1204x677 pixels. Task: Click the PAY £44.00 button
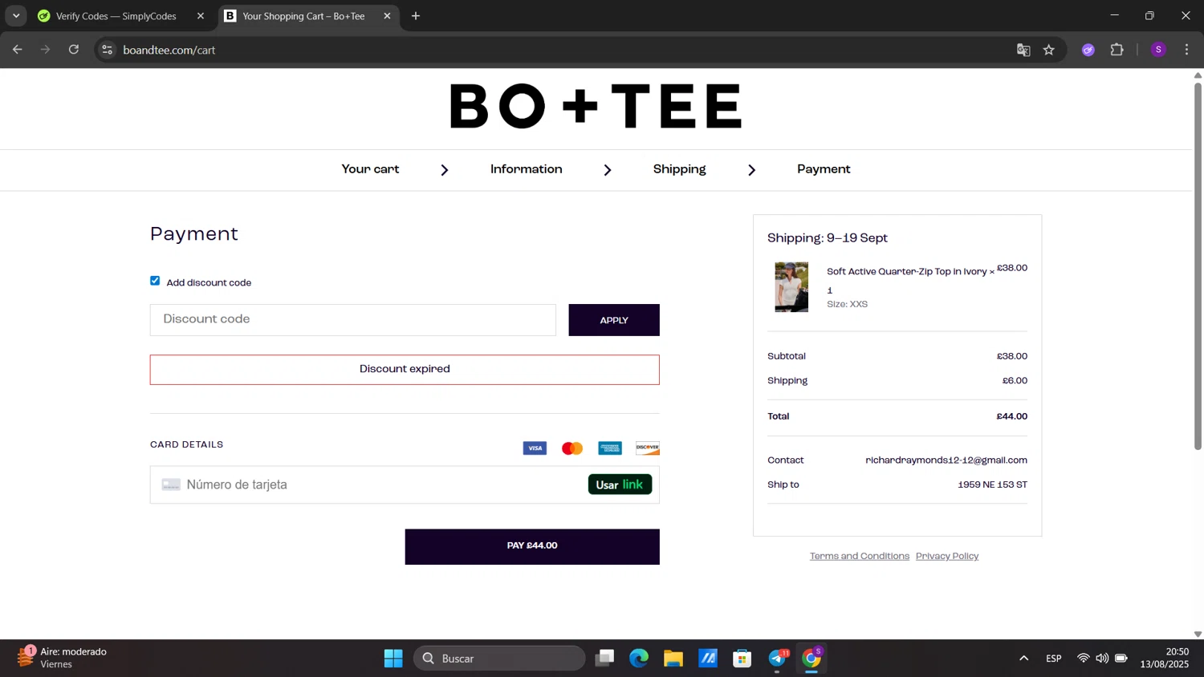point(532,546)
